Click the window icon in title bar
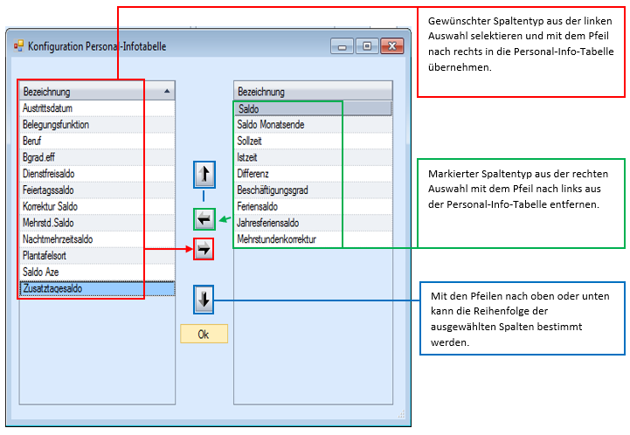The width and height of the screenshot is (630, 435). [18, 46]
